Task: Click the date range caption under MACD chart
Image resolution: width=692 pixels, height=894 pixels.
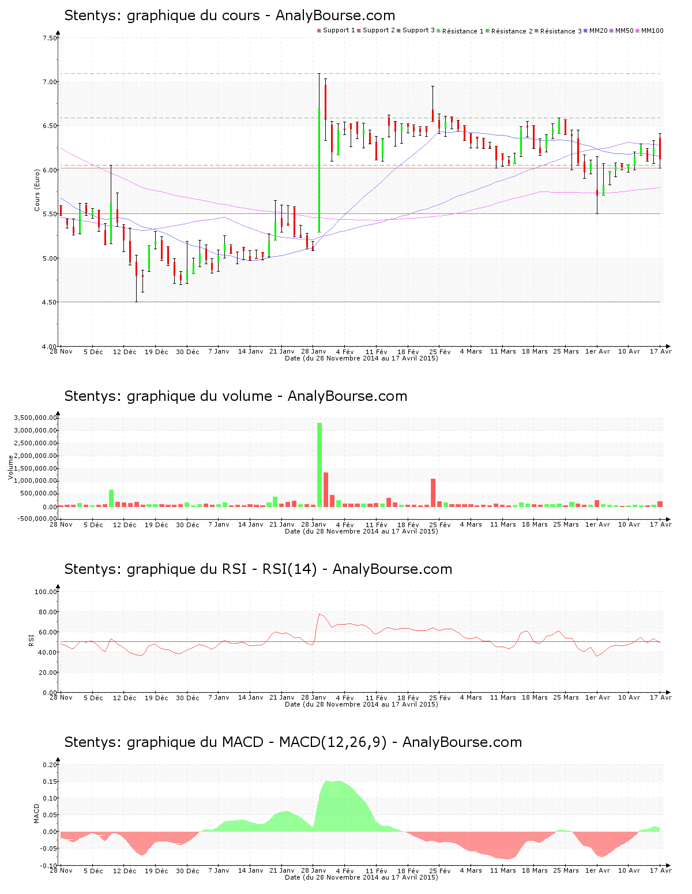Action: 362,877
